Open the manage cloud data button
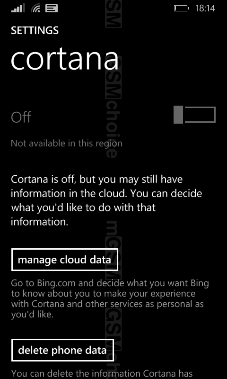 65,260
